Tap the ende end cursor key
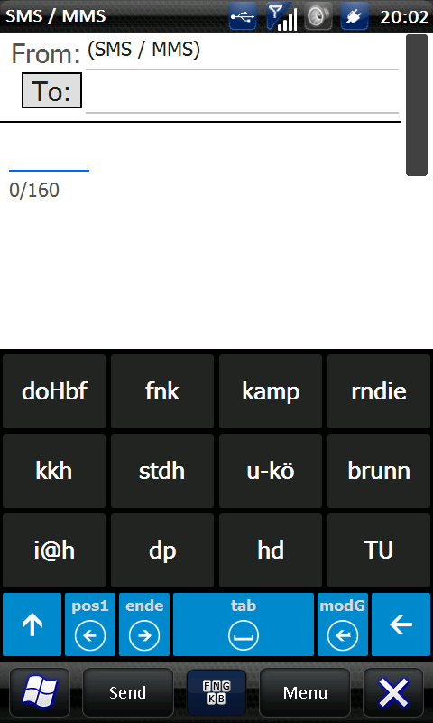 (x=144, y=624)
